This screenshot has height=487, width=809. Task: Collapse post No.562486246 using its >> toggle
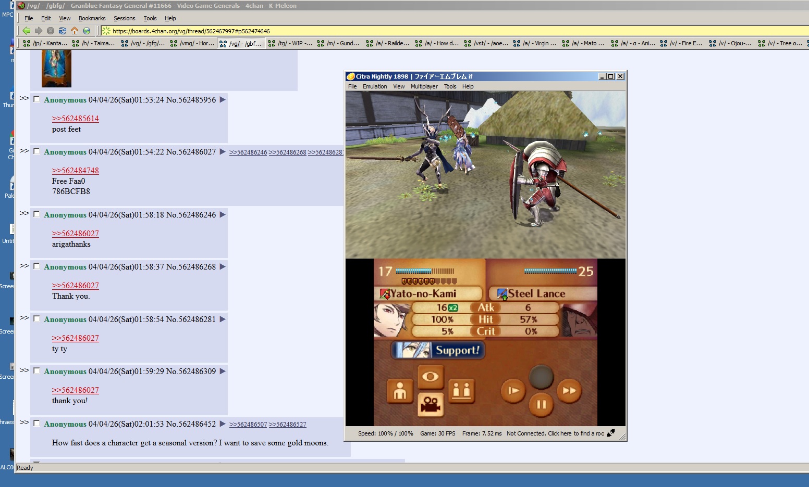24,213
